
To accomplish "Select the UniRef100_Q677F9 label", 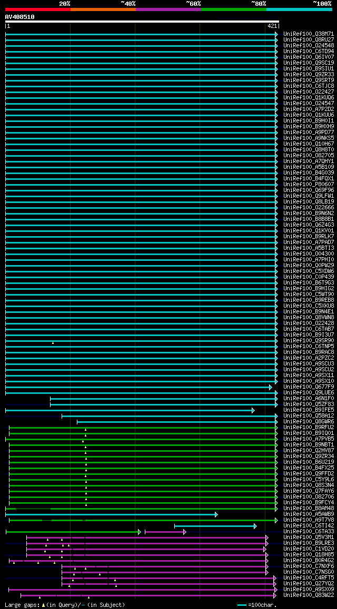I will [309, 387].
